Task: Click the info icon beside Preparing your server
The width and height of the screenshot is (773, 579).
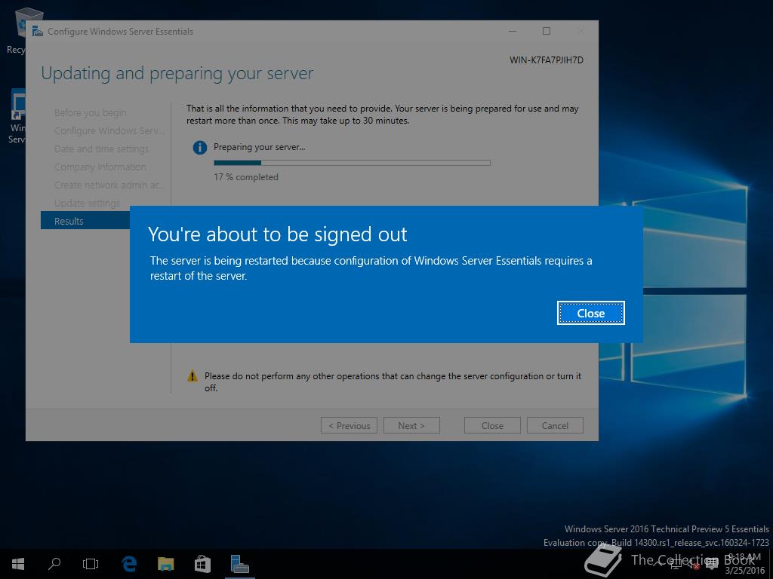Action: 199,147
